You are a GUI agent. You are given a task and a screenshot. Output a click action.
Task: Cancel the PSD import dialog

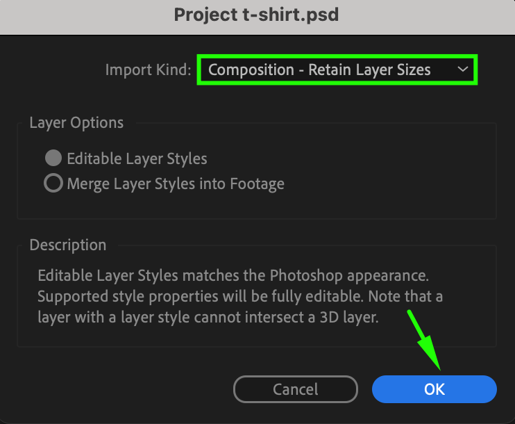click(295, 389)
